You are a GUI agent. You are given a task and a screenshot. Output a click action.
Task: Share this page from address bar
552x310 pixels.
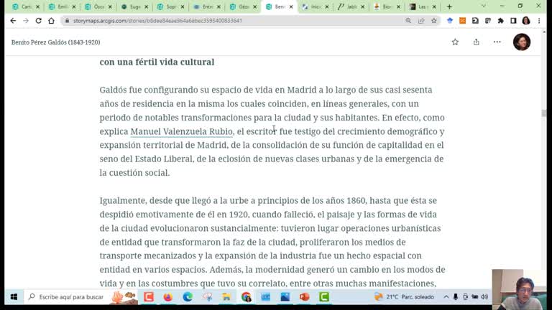tap(421, 21)
